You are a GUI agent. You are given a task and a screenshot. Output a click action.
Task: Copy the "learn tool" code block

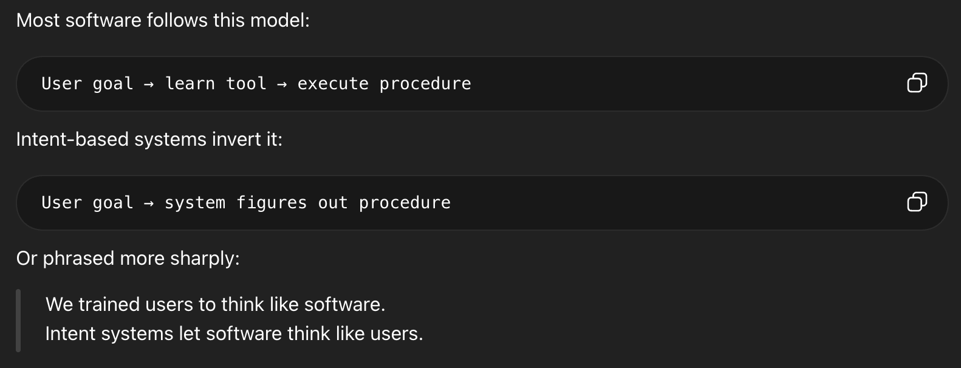[917, 83]
